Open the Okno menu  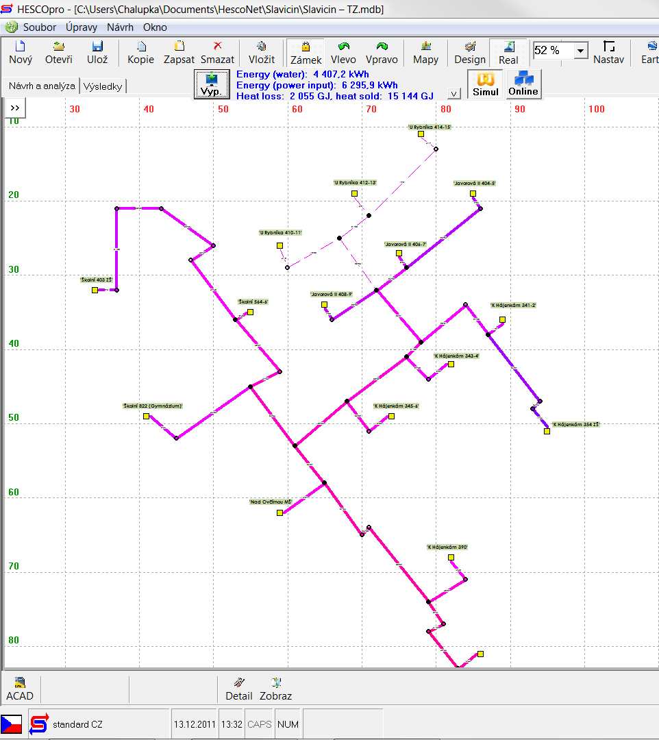pos(155,27)
